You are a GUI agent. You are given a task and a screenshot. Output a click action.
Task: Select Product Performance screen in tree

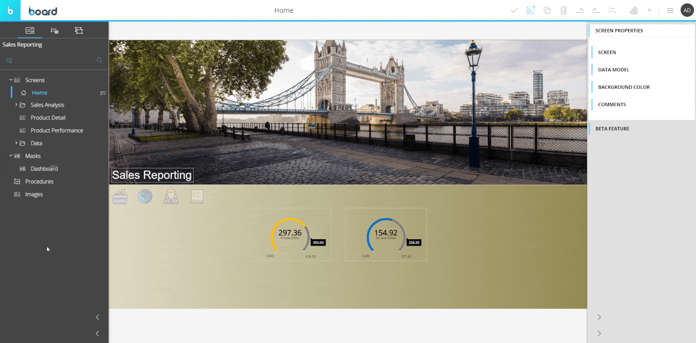pyautogui.click(x=56, y=130)
